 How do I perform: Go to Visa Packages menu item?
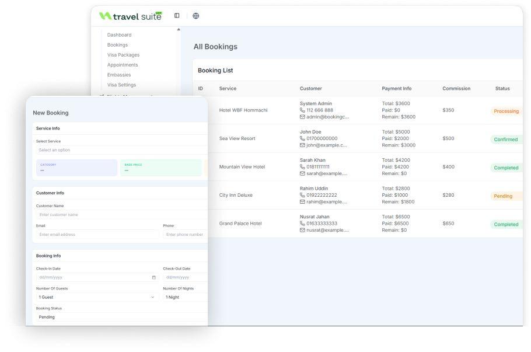(123, 55)
